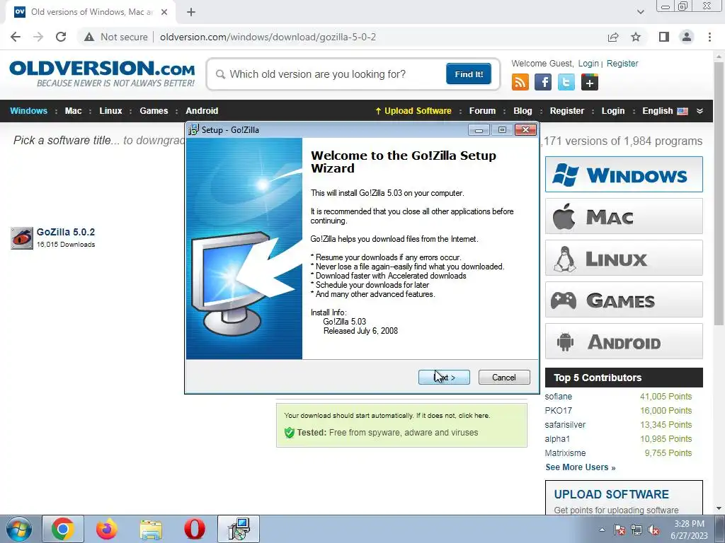Open a new browser tab

coord(191,12)
